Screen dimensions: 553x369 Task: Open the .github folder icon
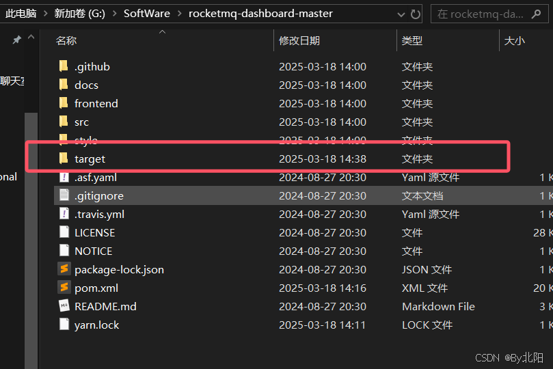(x=64, y=66)
